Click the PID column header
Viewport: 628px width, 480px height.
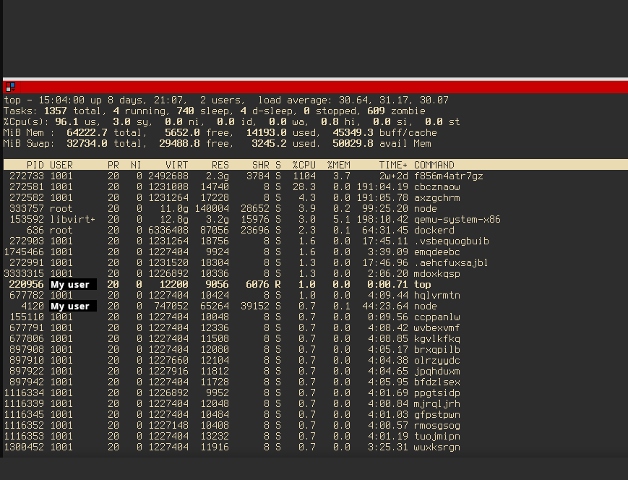tap(35, 165)
